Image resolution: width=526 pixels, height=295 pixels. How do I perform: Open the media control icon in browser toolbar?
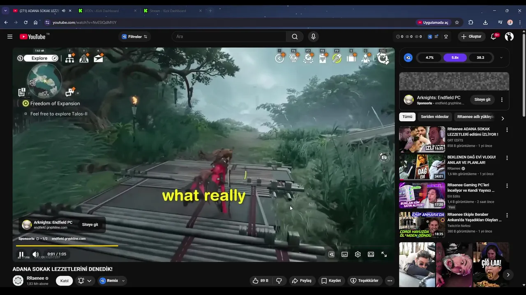500,22
